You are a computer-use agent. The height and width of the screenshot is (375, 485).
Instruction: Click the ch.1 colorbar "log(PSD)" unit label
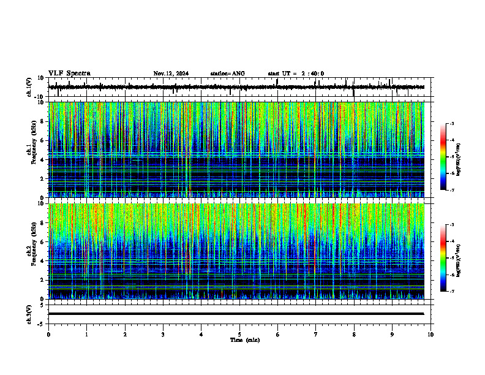pos(459,160)
